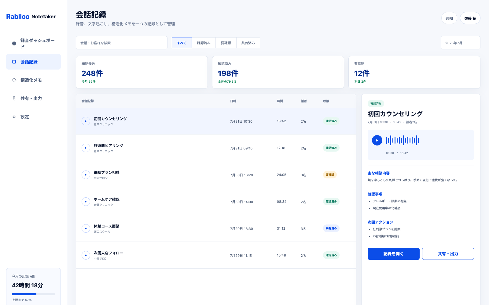Select the すべて filter tab
The width and height of the screenshot is (489, 305).
click(182, 43)
